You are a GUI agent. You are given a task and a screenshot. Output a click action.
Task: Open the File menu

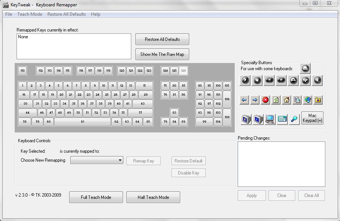[x=9, y=14]
